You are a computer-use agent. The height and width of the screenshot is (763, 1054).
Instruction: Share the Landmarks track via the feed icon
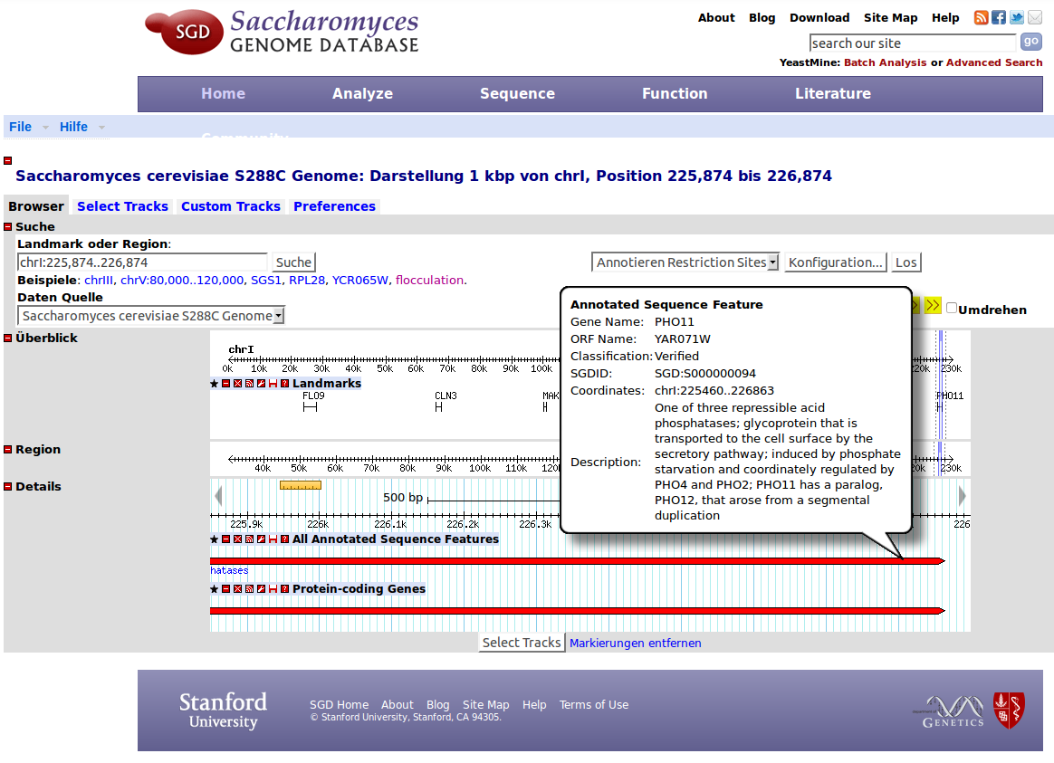coord(249,384)
